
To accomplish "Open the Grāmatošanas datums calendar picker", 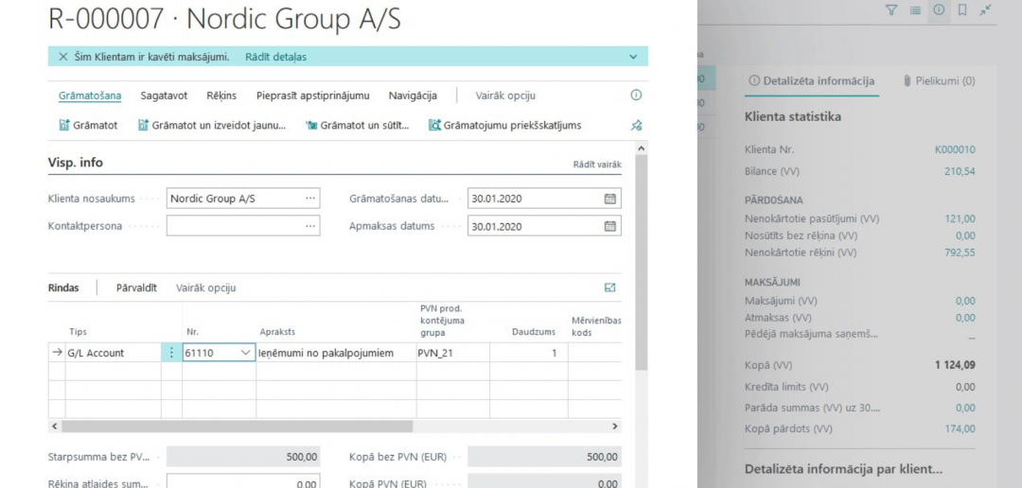I will click(610, 200).
